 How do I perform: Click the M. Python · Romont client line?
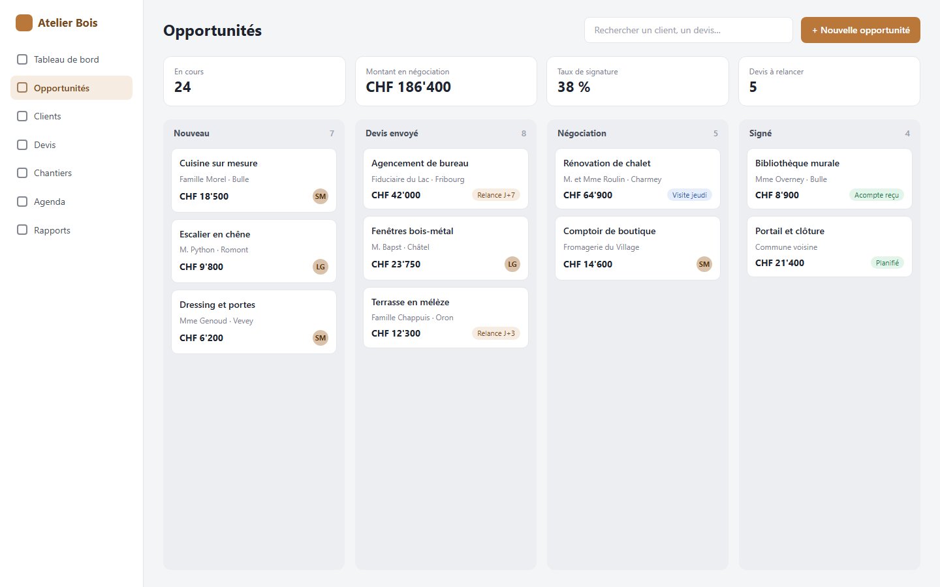click(214, 250)
